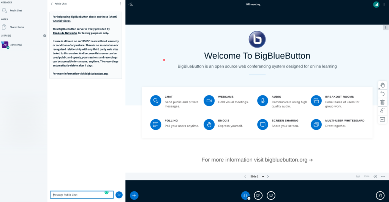Open Slide 1 selector dropdown

257,177
